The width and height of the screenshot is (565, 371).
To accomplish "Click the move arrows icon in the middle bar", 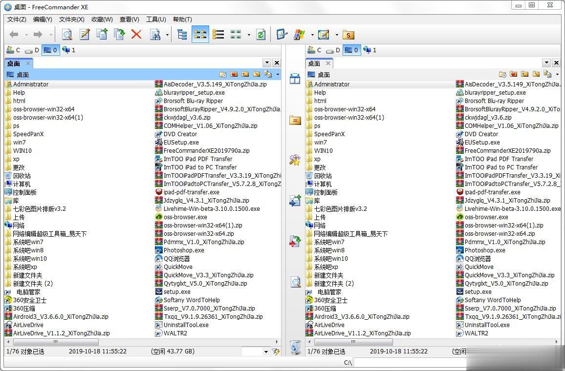I will [295, 241].
